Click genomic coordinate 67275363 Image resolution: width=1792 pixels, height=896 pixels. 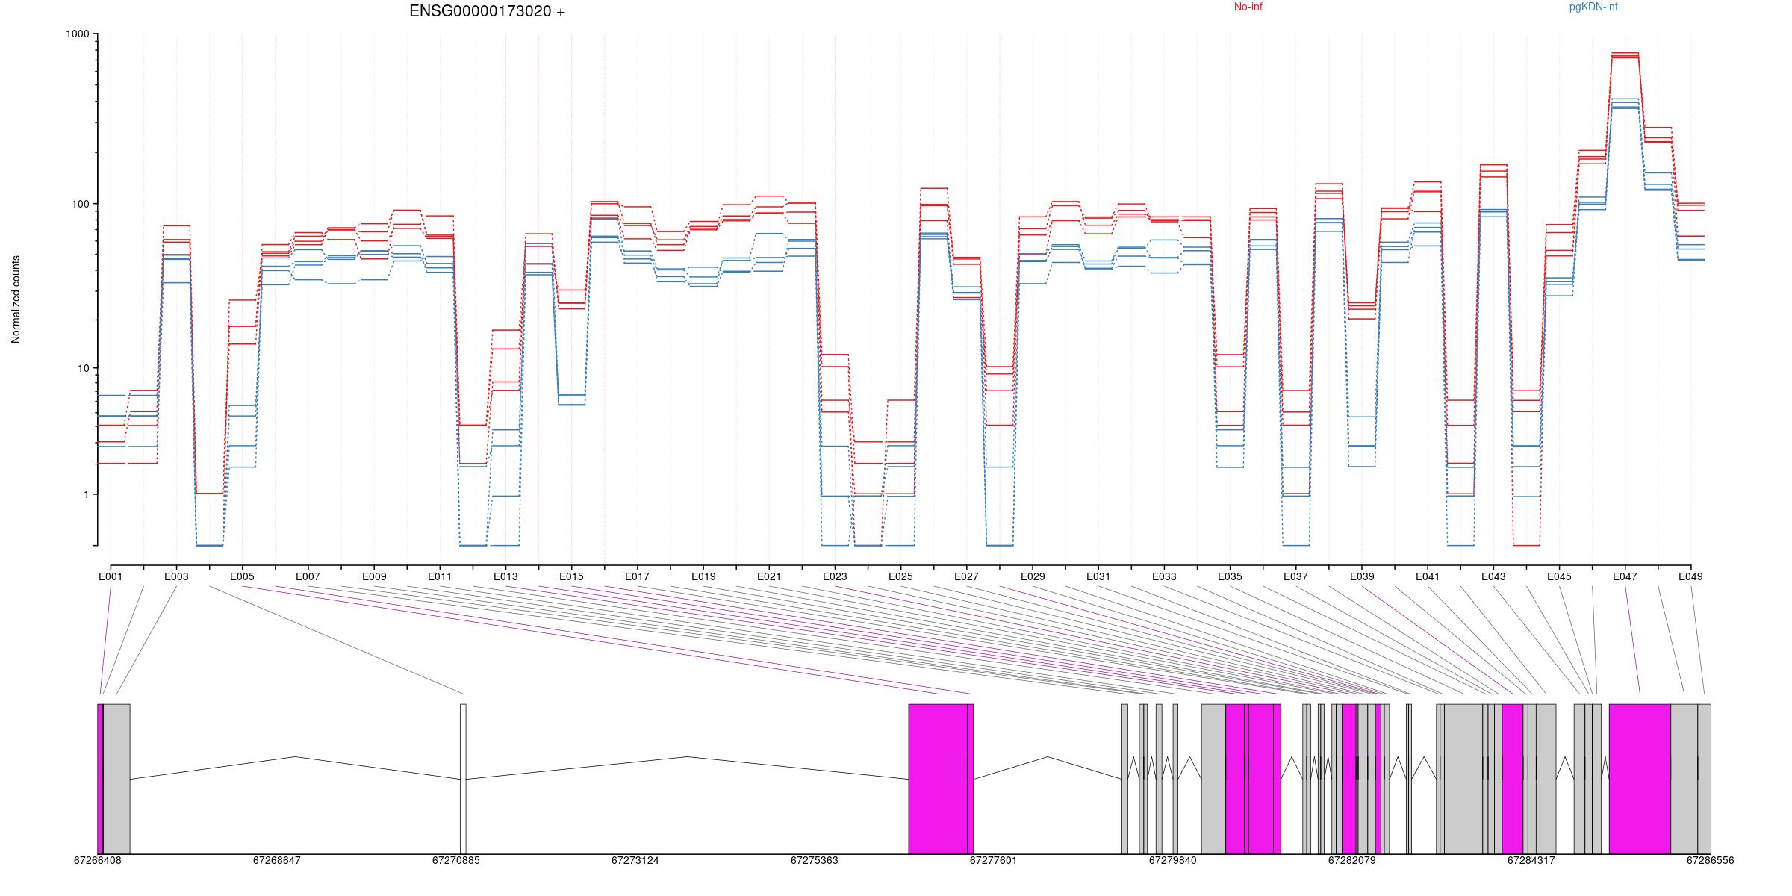coord(815,860)
